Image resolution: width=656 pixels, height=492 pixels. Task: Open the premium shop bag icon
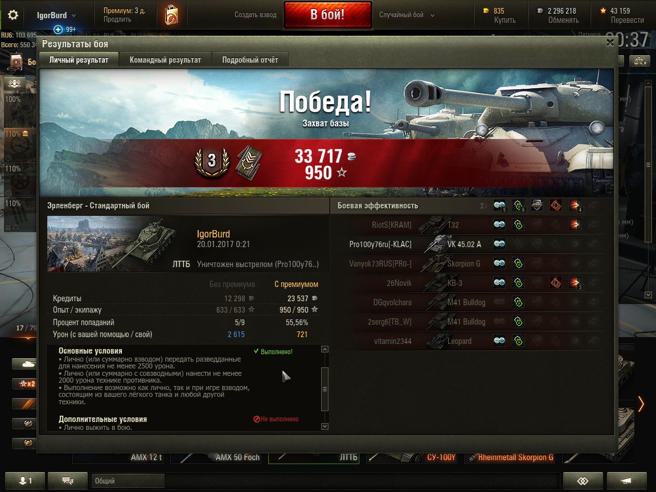pyautogui.click(x=171, y=15)
